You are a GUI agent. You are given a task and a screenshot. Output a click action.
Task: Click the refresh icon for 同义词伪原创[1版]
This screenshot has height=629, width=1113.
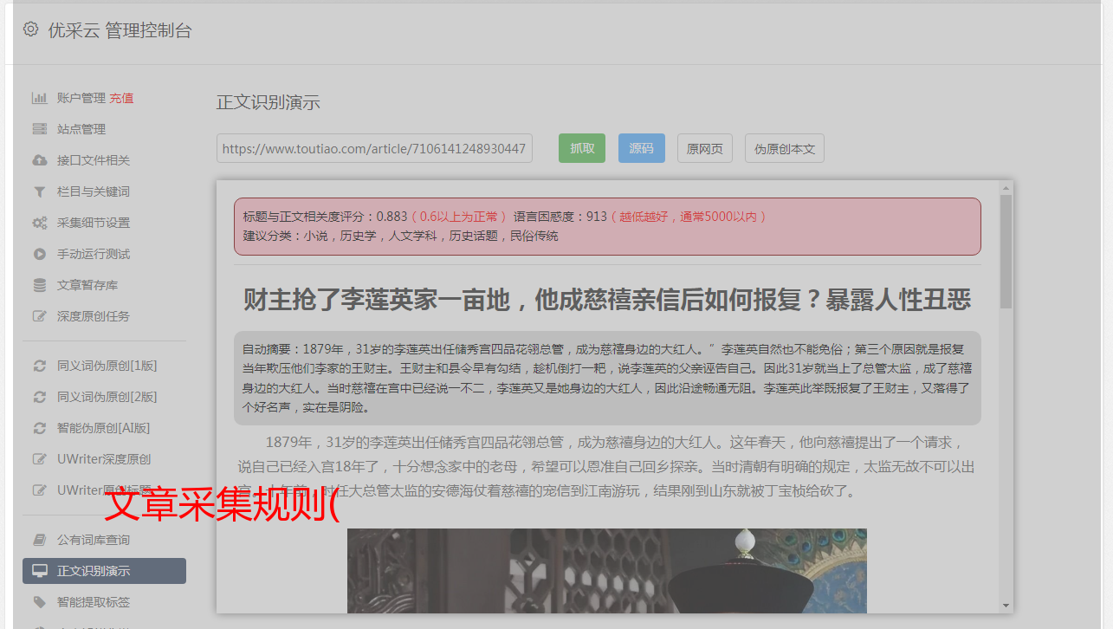pos(39,366)
